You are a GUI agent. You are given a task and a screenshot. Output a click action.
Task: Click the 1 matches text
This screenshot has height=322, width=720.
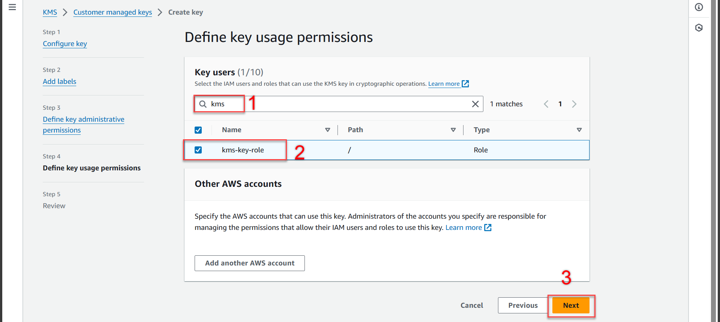pyautogui.click(x=506, y=104)
